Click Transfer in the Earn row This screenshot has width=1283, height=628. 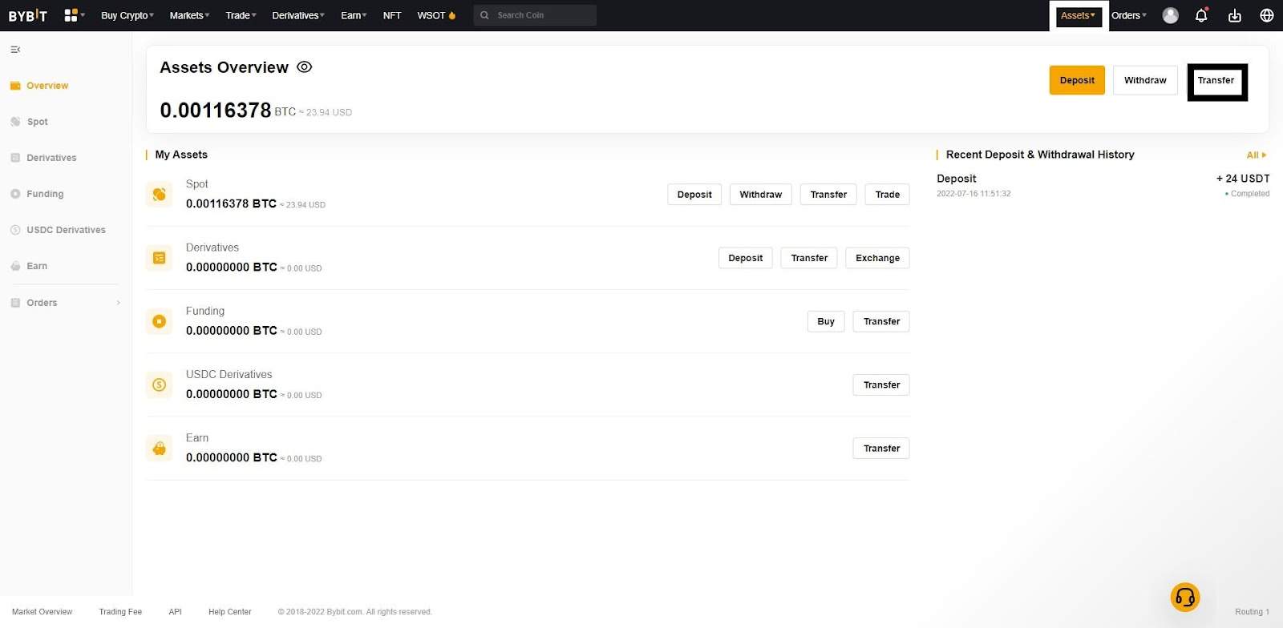point(881,449)
